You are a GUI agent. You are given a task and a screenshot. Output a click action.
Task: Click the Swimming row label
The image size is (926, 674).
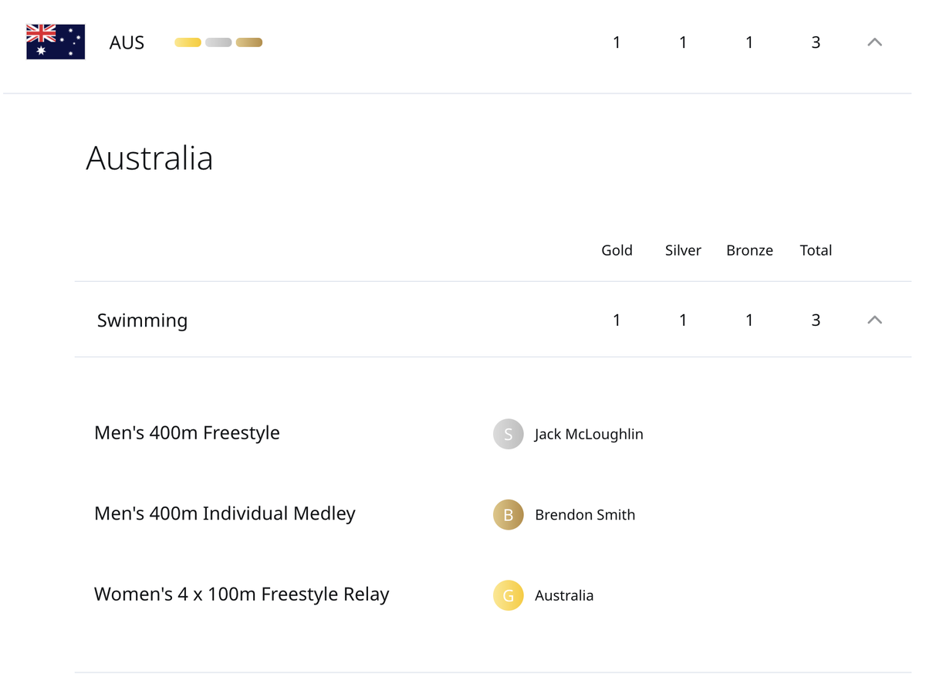point(142,320)
